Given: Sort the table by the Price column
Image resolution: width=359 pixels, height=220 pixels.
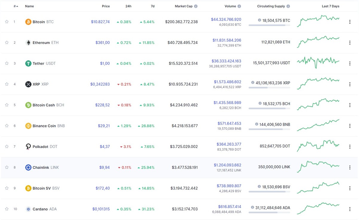Looking at the screenshot, I should click(106, 6).
